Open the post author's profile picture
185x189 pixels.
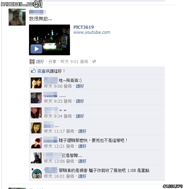point(17,17)
